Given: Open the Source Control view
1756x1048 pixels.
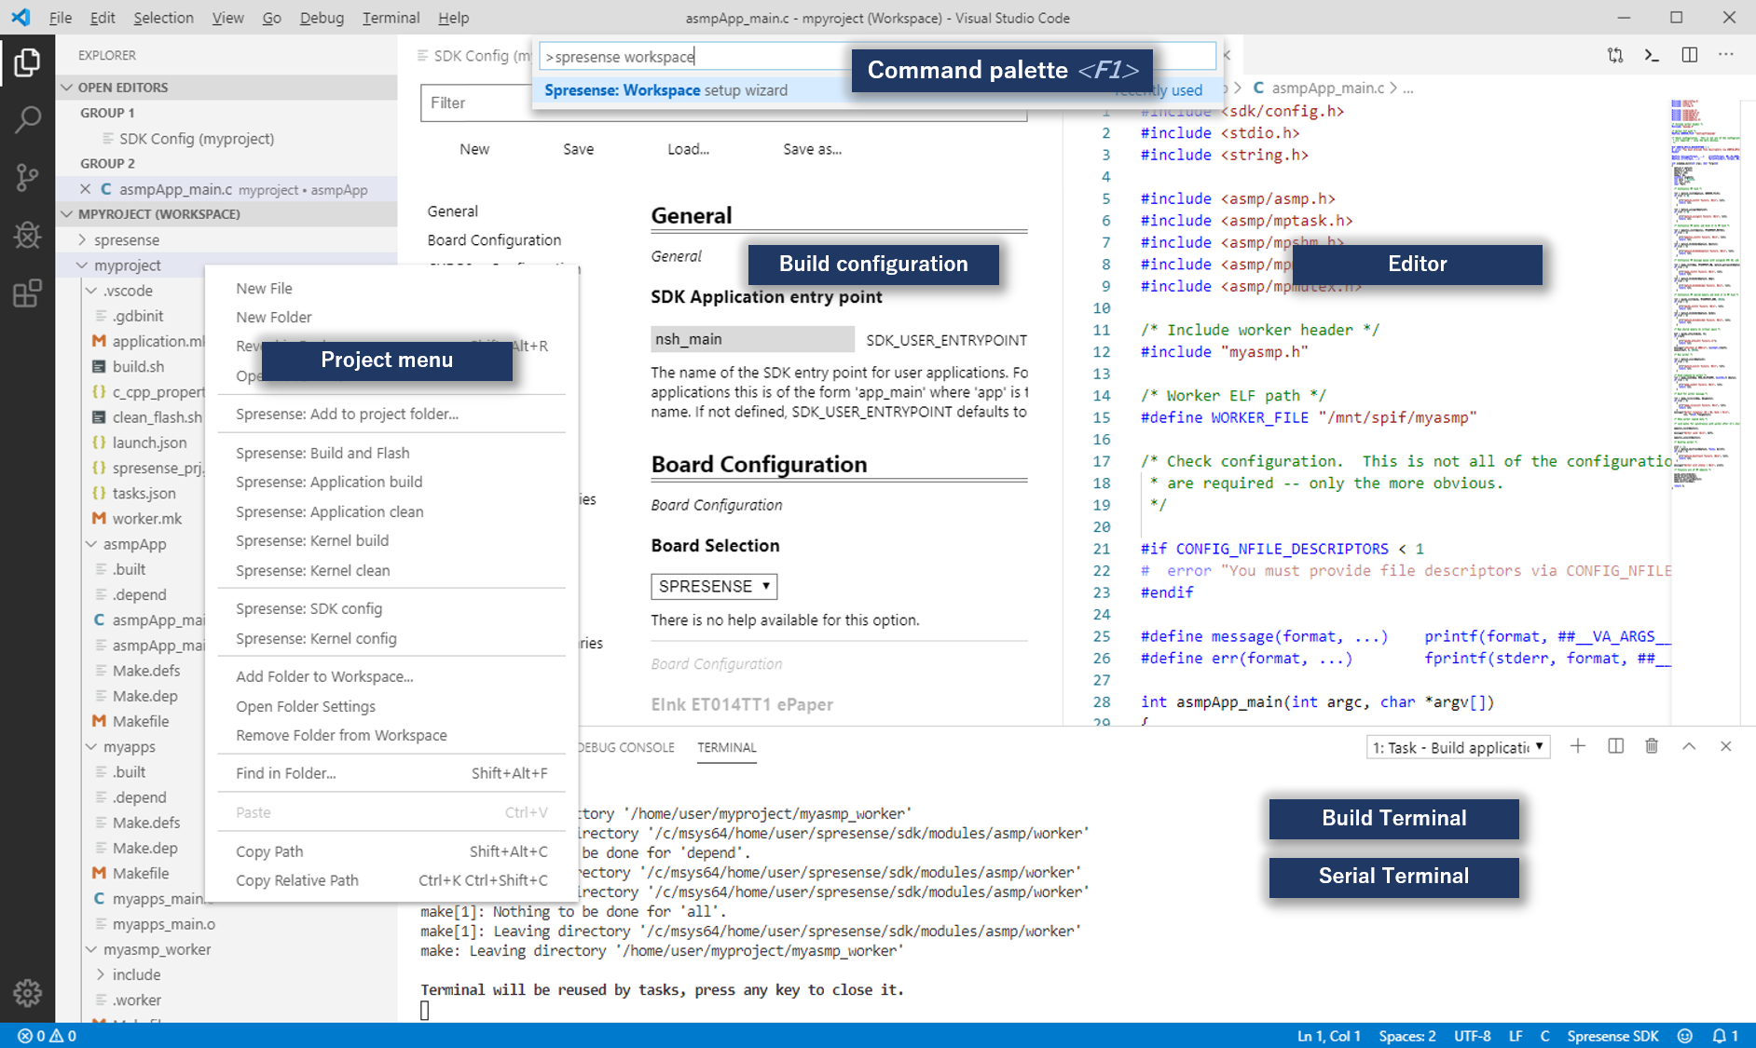Looking at the screenshot, I should click(27, 177).
